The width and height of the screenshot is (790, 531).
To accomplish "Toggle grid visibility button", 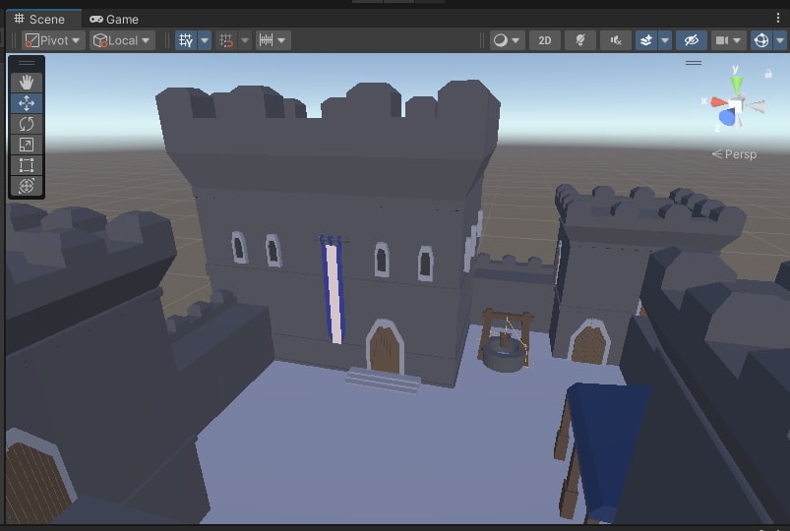I will 186,40.
